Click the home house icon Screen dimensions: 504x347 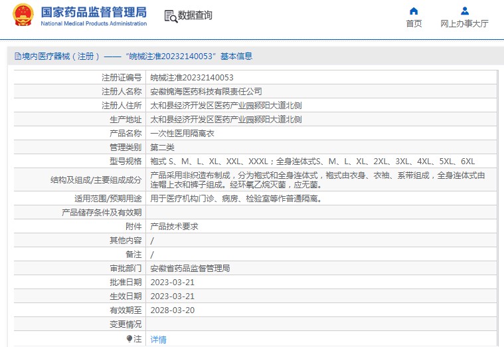414,11
